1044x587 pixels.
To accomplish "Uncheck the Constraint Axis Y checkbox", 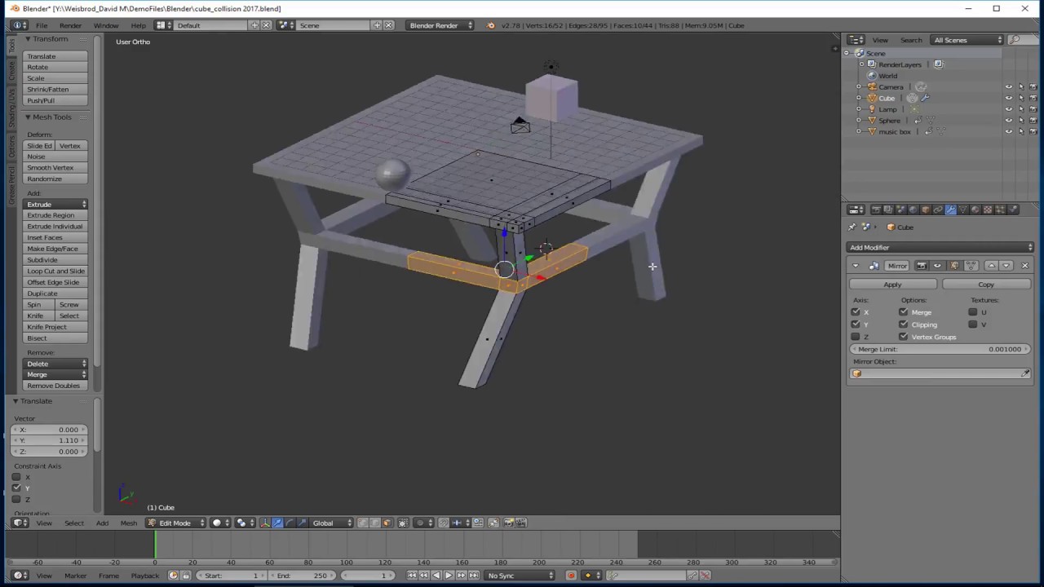I will (x=16, y=488).
